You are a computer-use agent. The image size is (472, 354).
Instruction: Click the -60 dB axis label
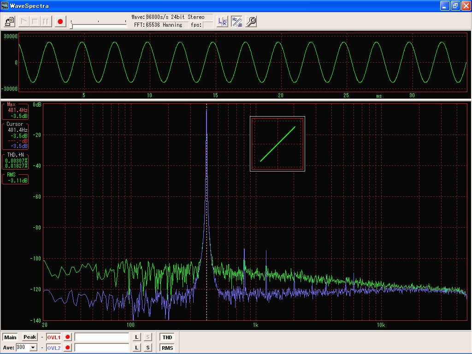click(37, 196)
